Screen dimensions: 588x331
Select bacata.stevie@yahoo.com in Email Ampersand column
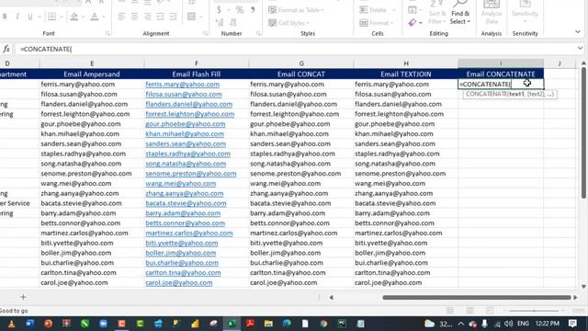point(92,203)
